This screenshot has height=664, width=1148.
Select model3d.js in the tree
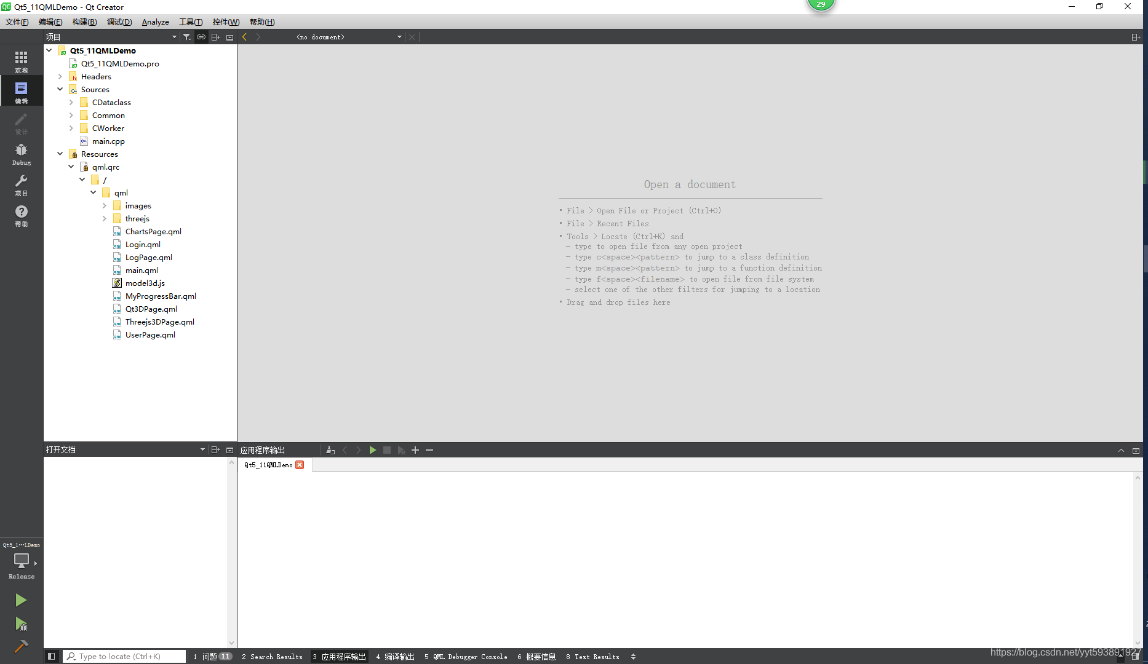[x=145, y=283]
